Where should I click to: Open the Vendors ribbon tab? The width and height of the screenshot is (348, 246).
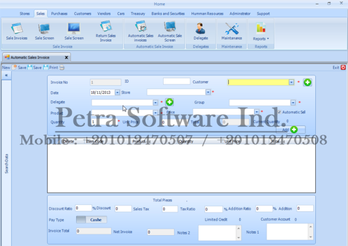(x=104, y=14)
